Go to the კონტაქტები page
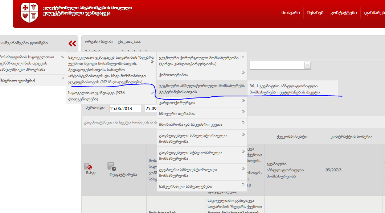This screenshot has width=385, height=213. (x=343, y=13)
